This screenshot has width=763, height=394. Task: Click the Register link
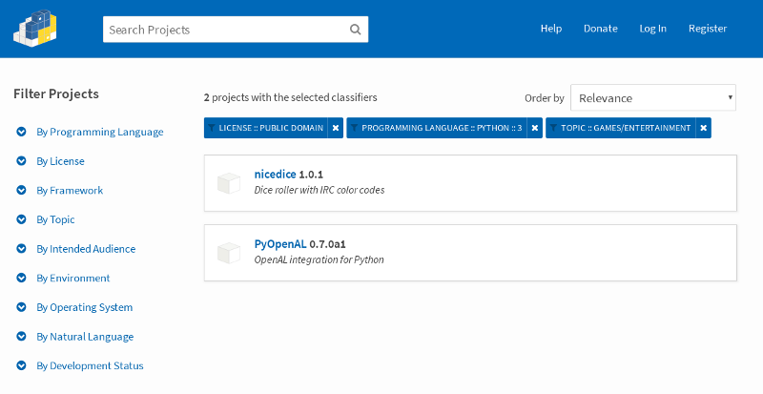coord(708,29)
